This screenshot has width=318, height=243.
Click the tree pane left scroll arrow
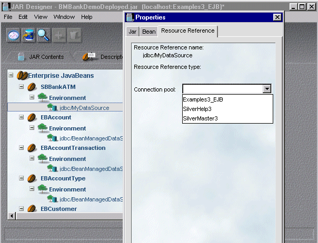tap(12, 216)
